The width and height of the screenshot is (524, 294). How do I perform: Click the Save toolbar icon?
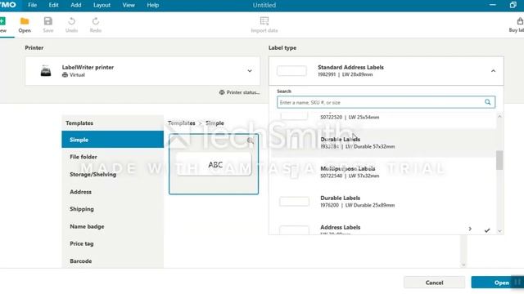tap(48, 21)
